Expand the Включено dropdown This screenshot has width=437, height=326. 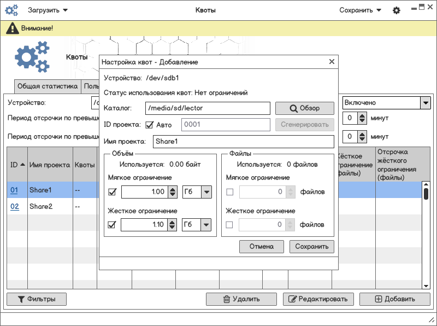coord(425,103)
